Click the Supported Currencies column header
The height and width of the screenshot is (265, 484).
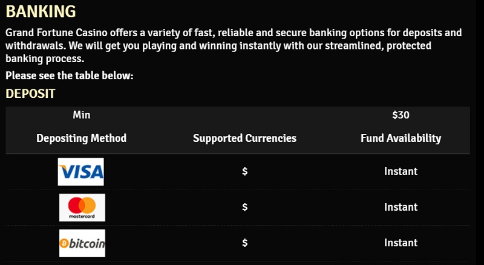pyautogui.click(x=245, y=138)
